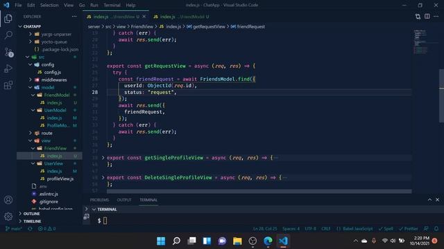Image resolution: width=444 pixels, height=249 pixels.
Task: Click the Windows Start button
Action: (x=161, y=241)
